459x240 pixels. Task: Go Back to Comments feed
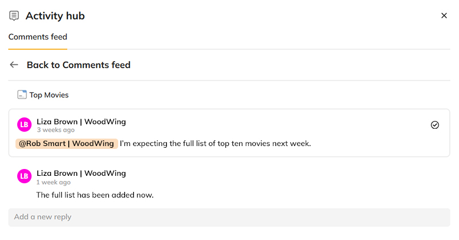[79, 65]
